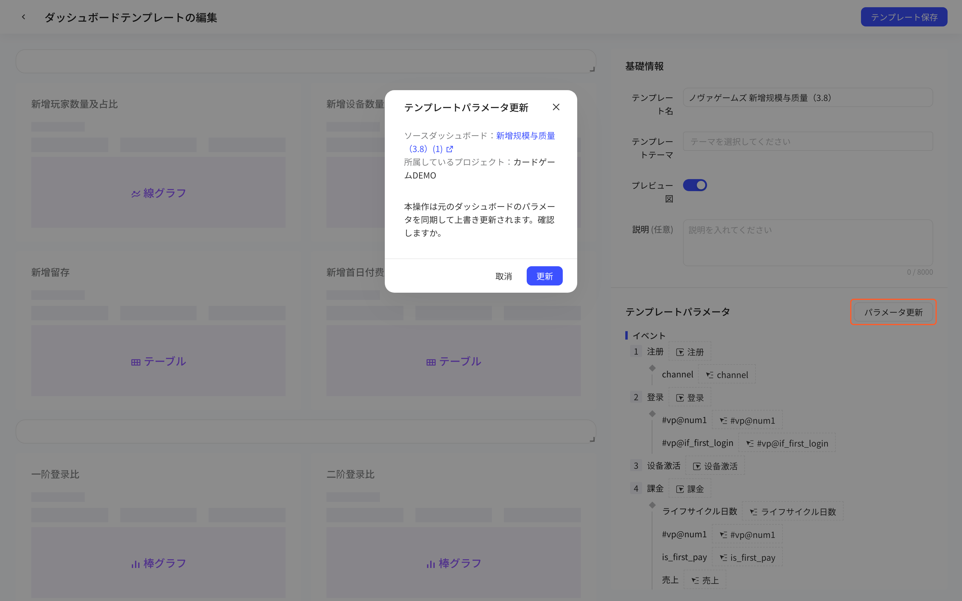Viewport: 962px width, 601px height.
Task: Click 棒グラフ placeholder under 二阶登录比
Action: click(x=454, y=563)
